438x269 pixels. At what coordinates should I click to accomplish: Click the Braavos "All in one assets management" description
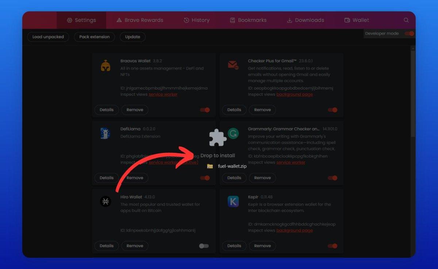(162, 71)
